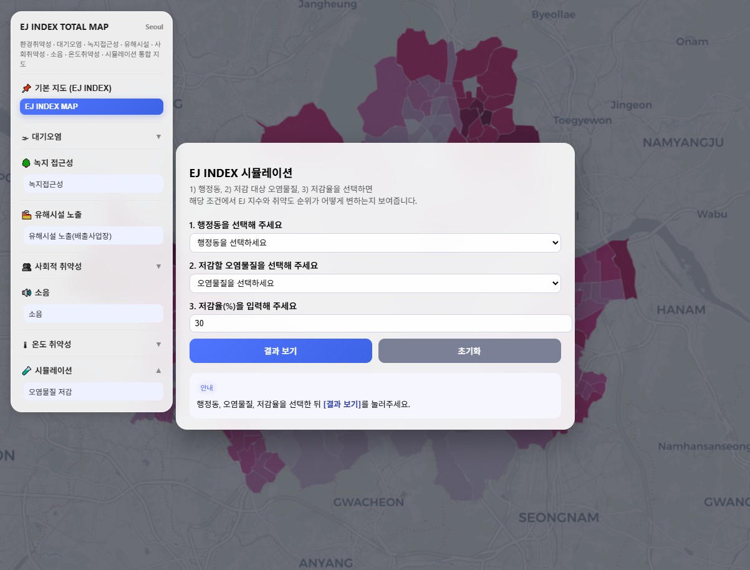Image resolution: width=750 pixels, height=570 pixels.
Task: Click the pushpin icon beside 기본 지도
Action: coord(26,88)
